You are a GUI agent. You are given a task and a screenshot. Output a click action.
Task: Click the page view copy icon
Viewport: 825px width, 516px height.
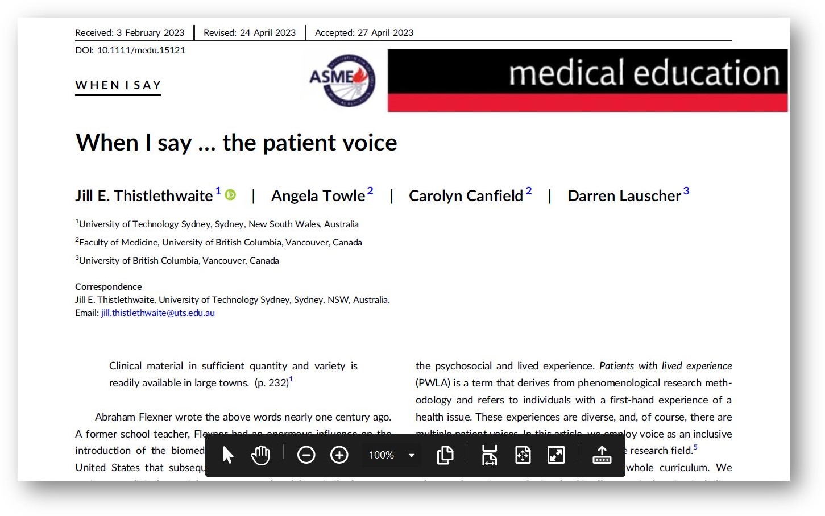coord(445,455)
